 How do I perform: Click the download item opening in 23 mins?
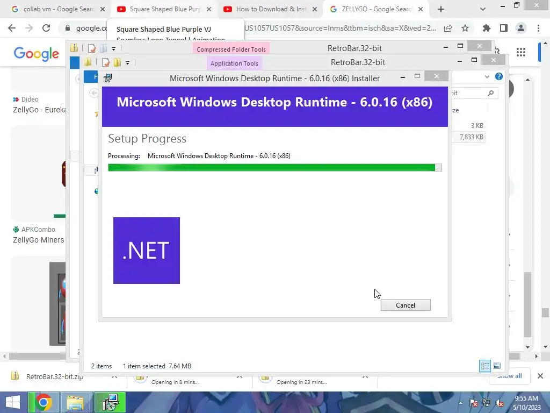pyautogui.click(x=302, y=381)
